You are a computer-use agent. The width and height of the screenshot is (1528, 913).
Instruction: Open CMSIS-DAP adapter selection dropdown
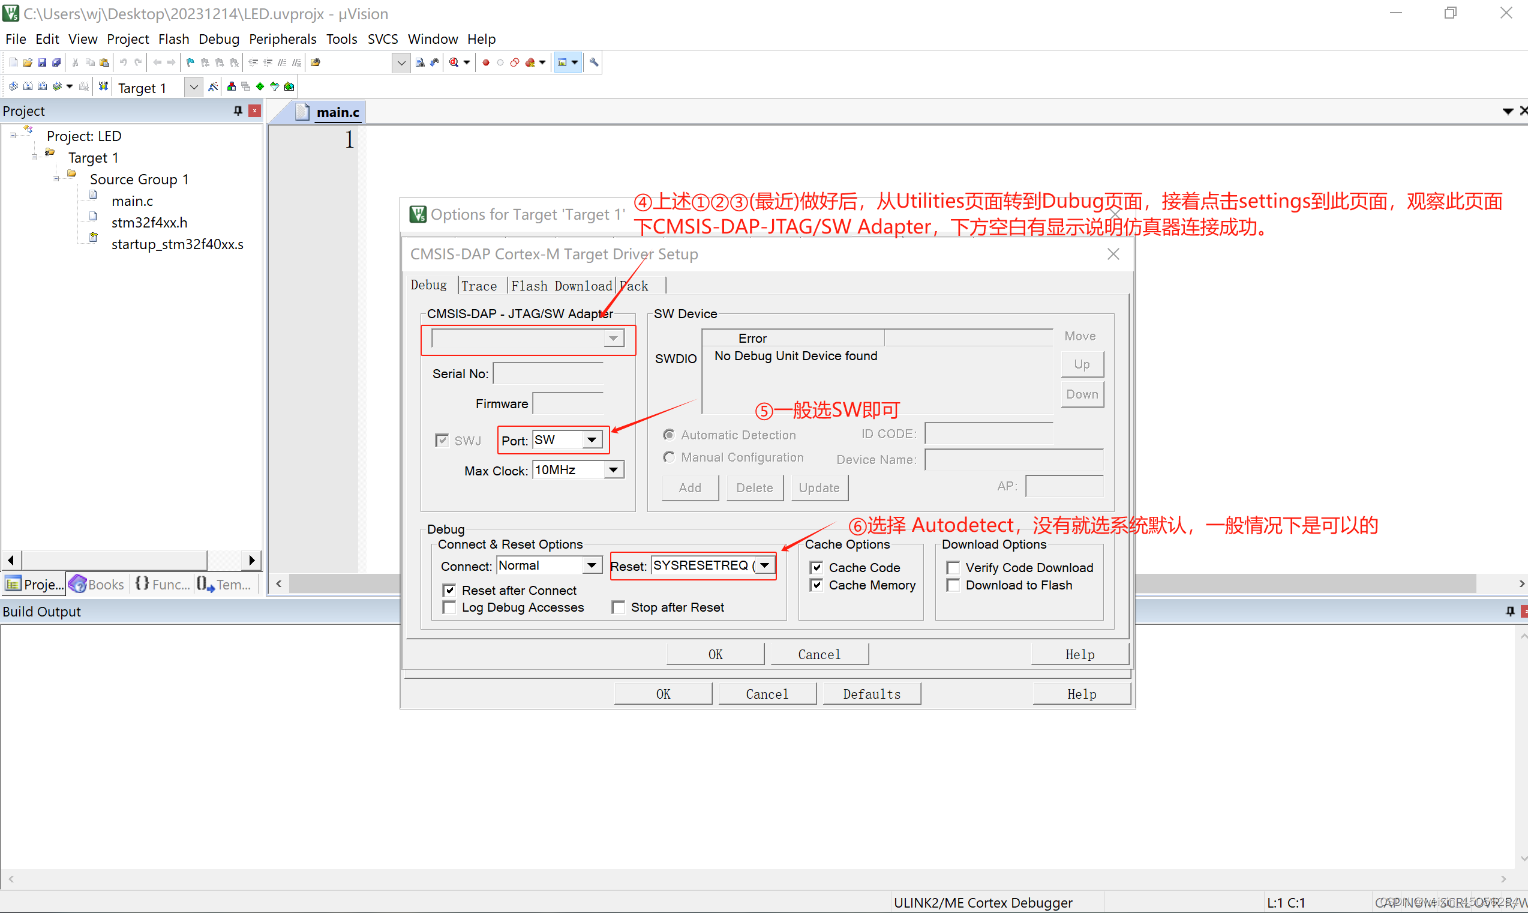click(613, 339)
